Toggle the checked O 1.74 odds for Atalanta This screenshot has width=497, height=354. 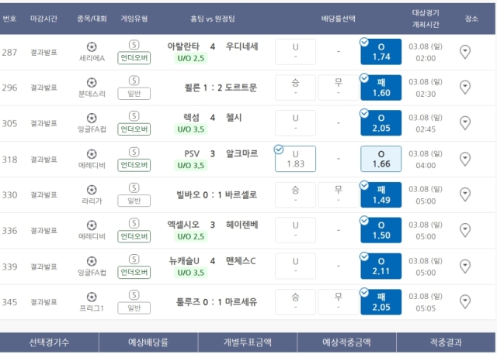tap(381, 52)
